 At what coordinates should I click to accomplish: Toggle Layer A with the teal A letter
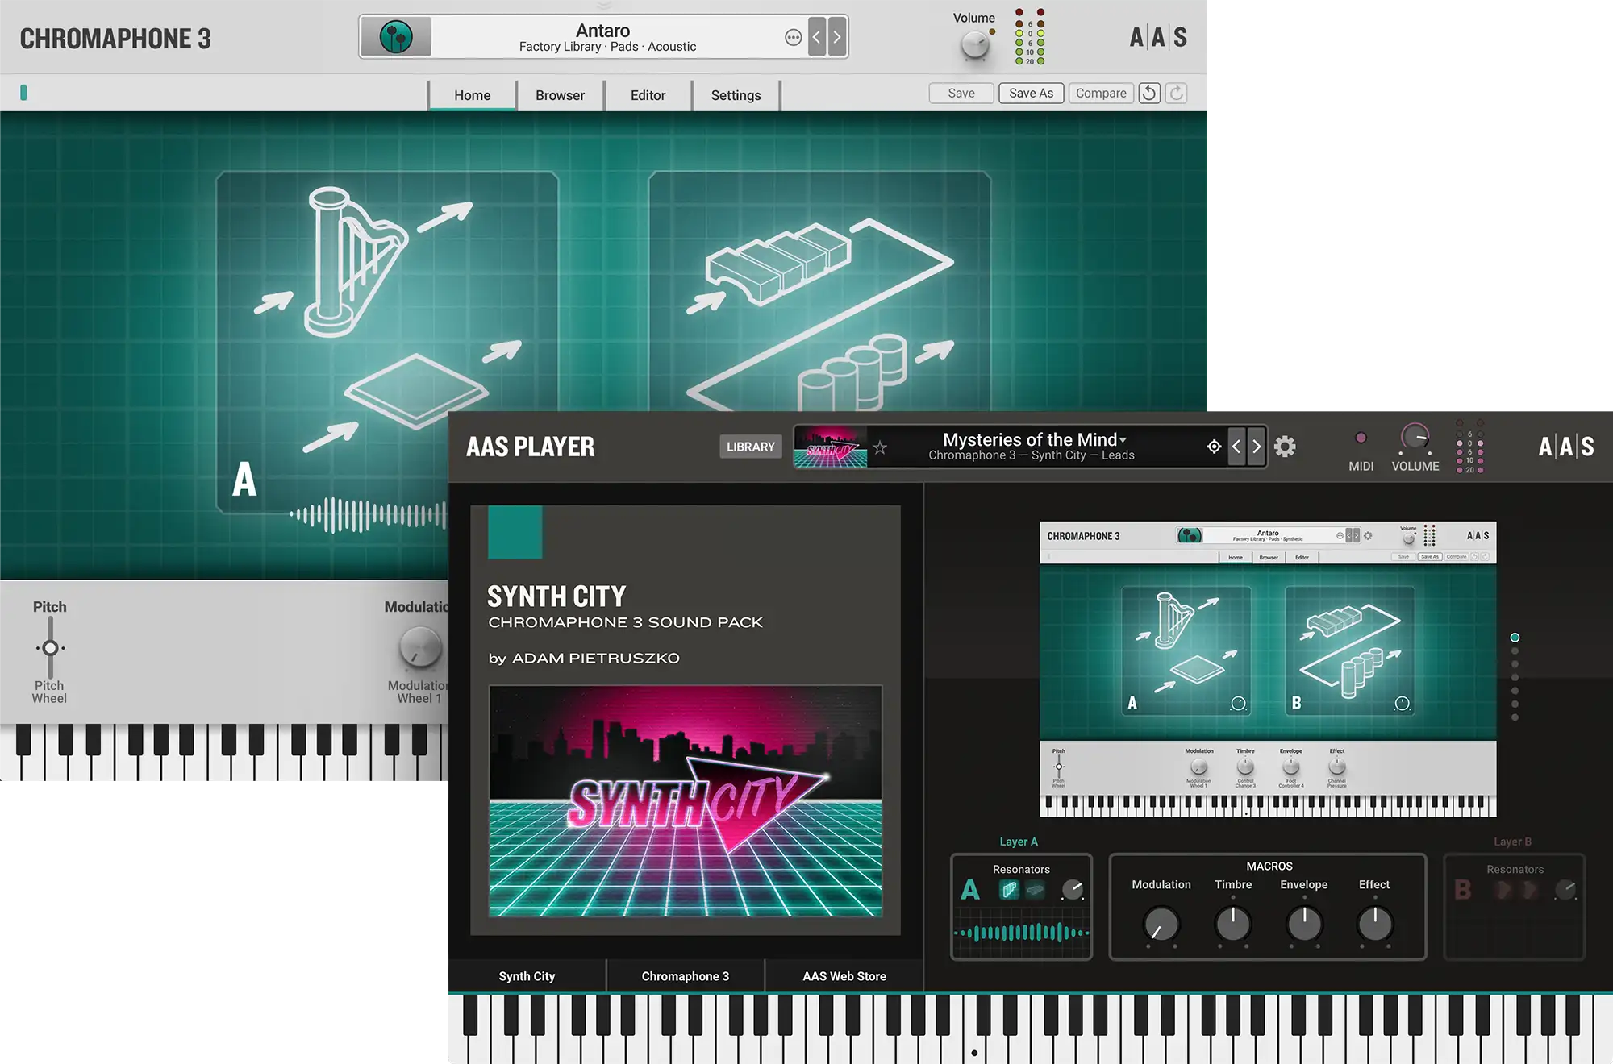[970, 890]
